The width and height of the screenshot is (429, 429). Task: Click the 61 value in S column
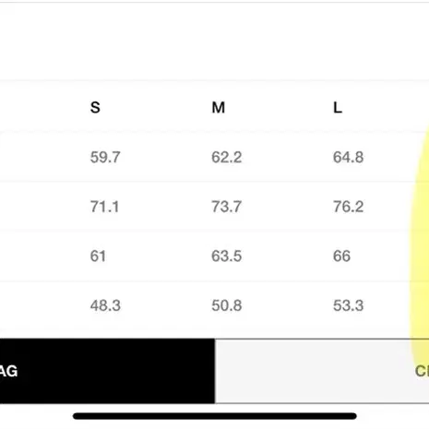(x=98, y=256)
